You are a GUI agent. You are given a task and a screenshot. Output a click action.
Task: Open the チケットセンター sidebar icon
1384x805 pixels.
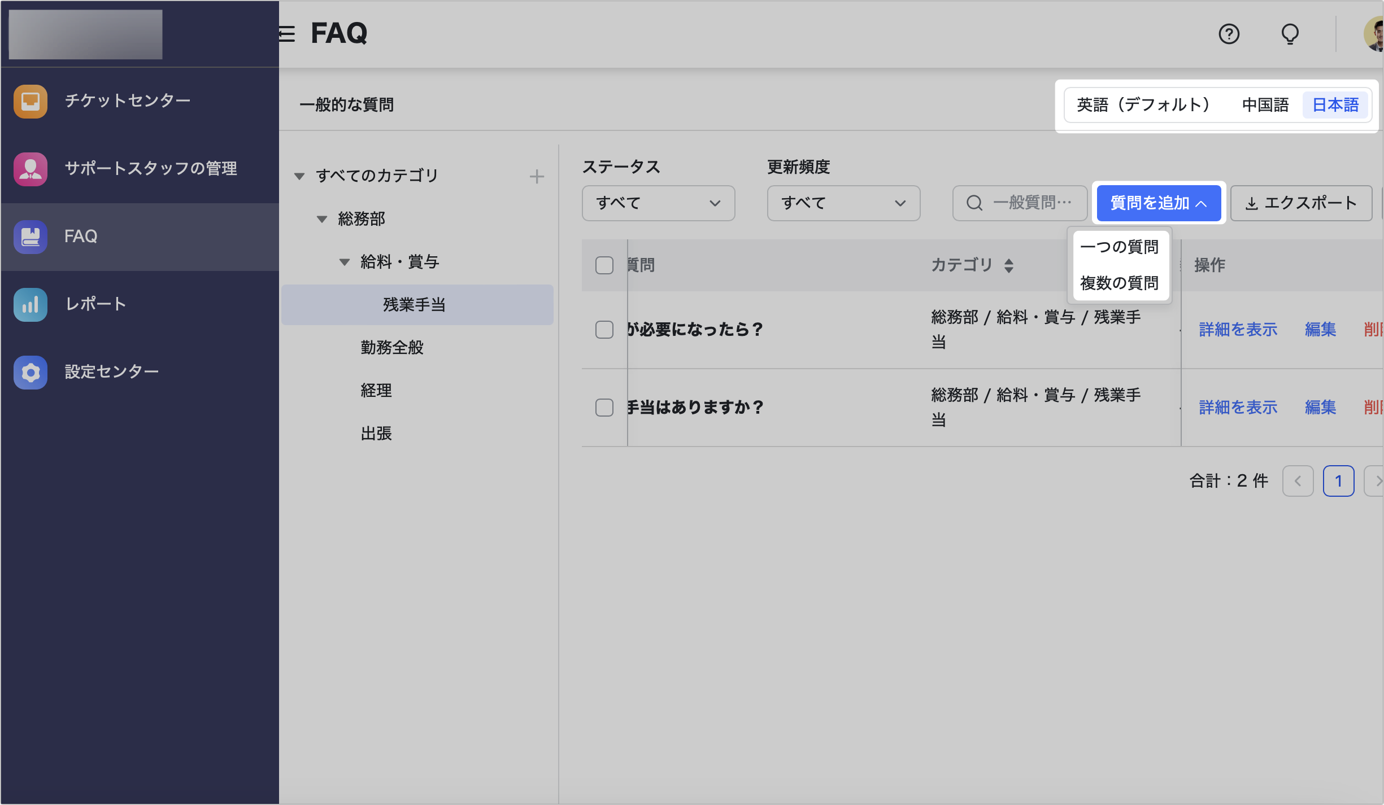(31, 101)
